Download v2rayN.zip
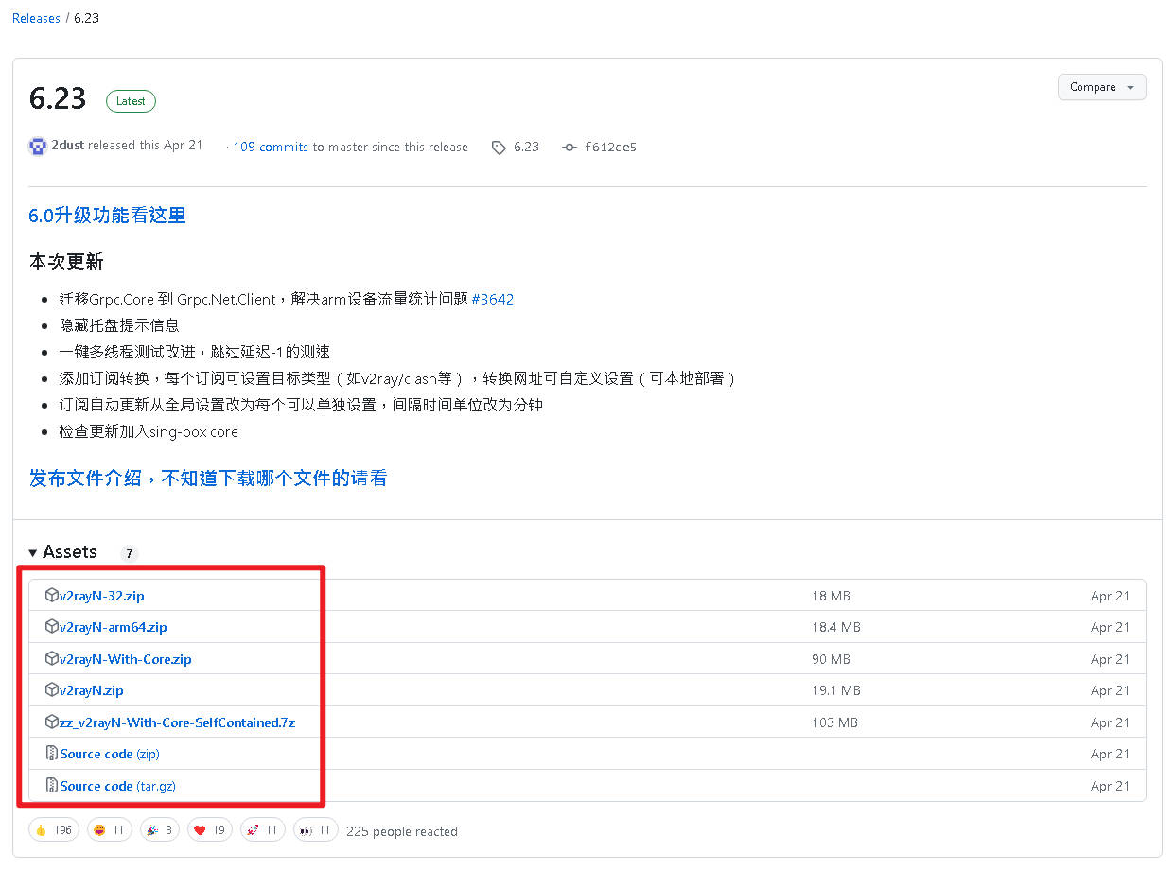This screenshot has height=870, width=1175. pos(92,691)
